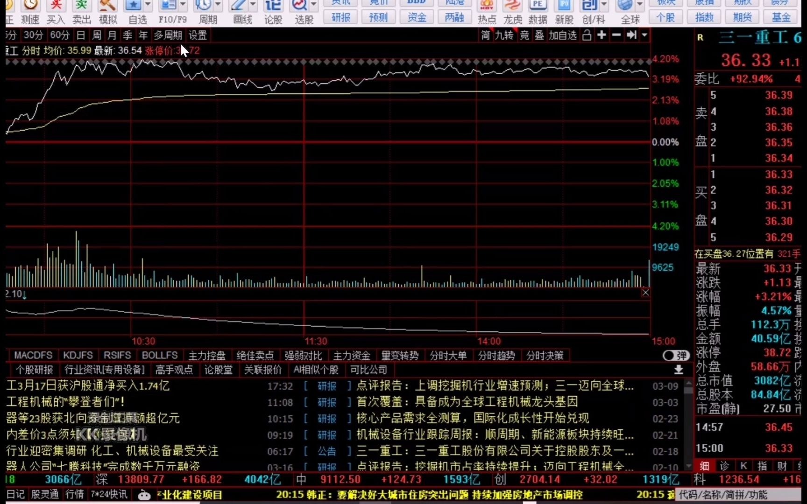Image resolution: width=807 pixels, height=504 pixels.
Task: Click 加自选 add to watchlist
Action: tap(563, 35)
